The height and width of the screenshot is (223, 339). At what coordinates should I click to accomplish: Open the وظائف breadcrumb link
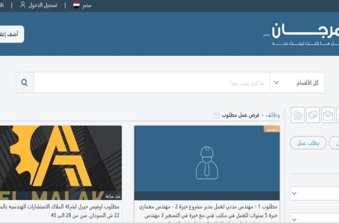[273, 115]
